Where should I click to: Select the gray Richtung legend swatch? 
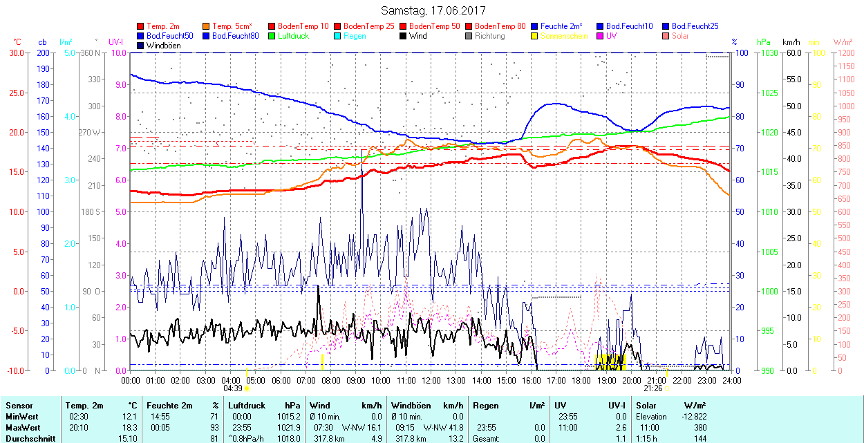click(x=469, y=36)
